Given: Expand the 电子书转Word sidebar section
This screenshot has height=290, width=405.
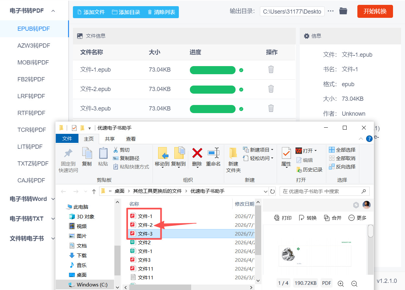Looking at the screenshot, I should coord(53,199).
